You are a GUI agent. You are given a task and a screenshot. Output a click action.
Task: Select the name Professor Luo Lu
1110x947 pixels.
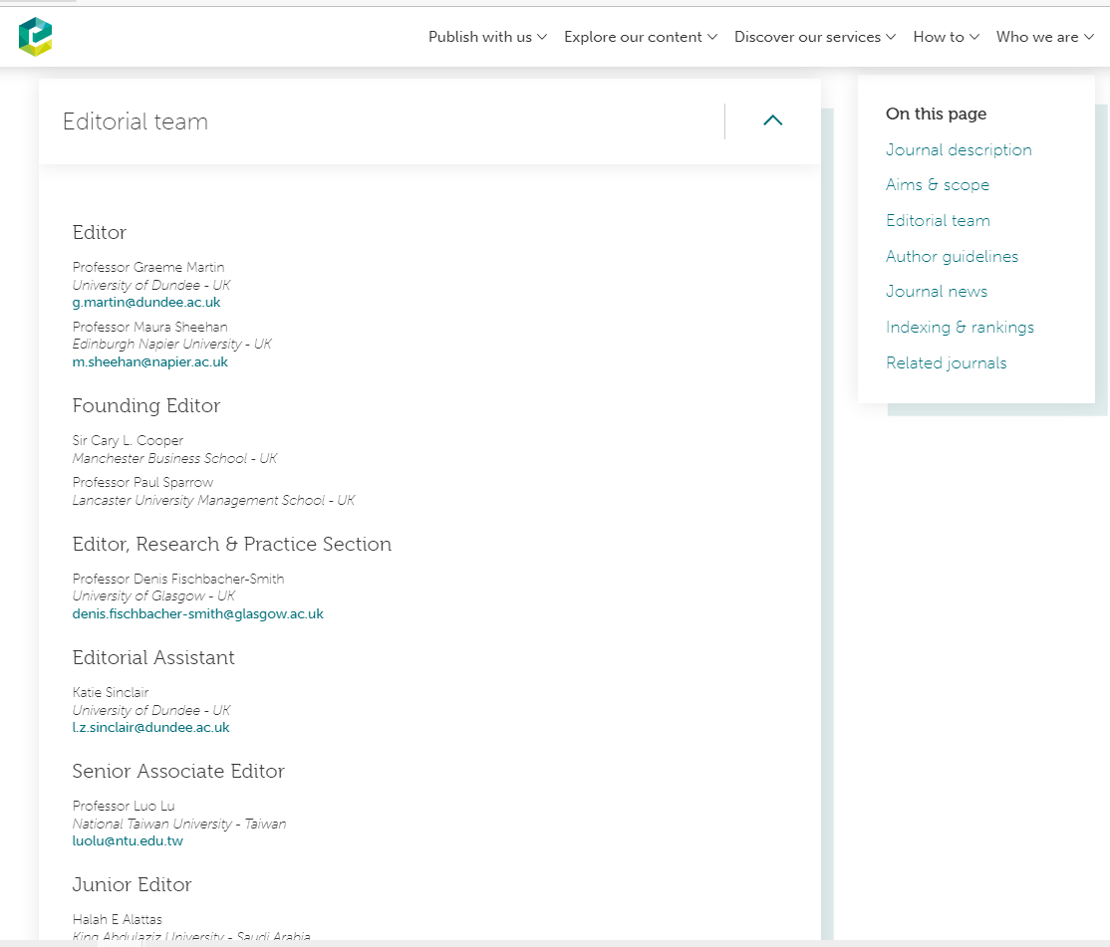click(x=124, y=807)
